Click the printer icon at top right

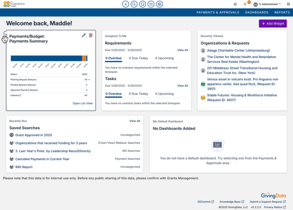(x=289, y=4)
